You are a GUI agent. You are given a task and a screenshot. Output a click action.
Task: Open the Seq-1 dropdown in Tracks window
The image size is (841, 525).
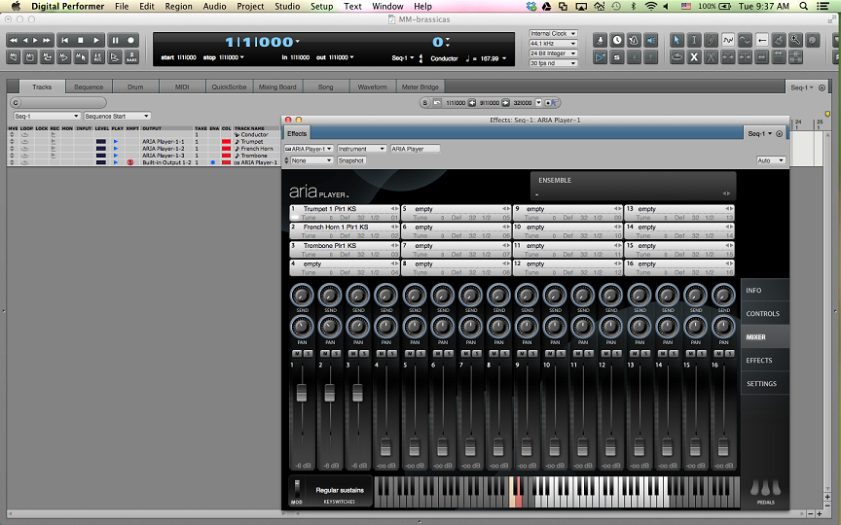(x=47, y=116)
